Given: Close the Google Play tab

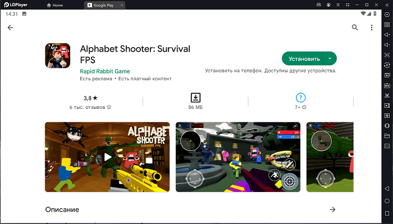Looking at the screenshot, I should click(x=122, y=5).
